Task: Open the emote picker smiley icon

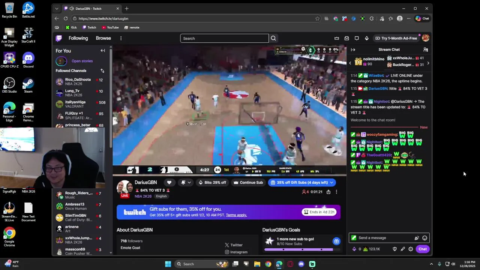Action: (424, 238)
